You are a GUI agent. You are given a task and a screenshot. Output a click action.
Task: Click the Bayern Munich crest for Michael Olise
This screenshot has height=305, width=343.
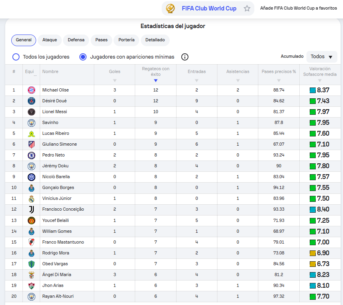click(32, 90)
